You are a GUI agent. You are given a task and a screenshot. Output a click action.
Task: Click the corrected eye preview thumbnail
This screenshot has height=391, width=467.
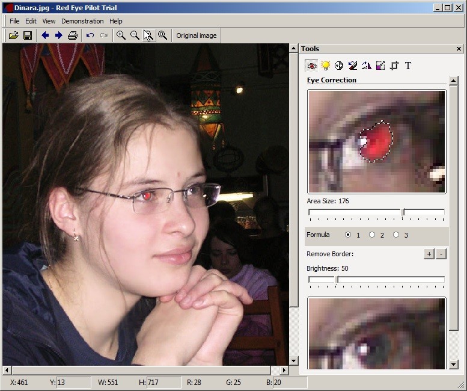pos(376,333)
